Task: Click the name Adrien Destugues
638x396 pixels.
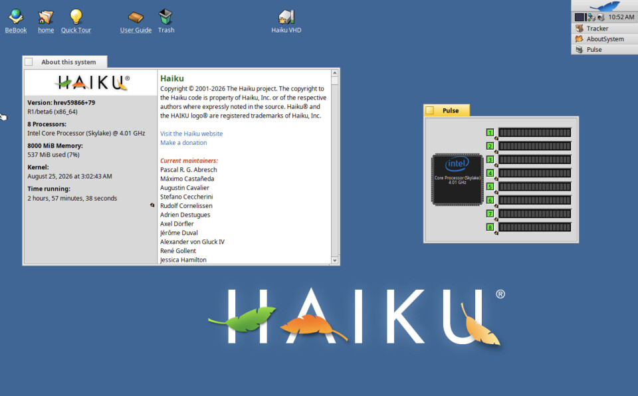Action: pyautogui.click(x=185, y=215)
